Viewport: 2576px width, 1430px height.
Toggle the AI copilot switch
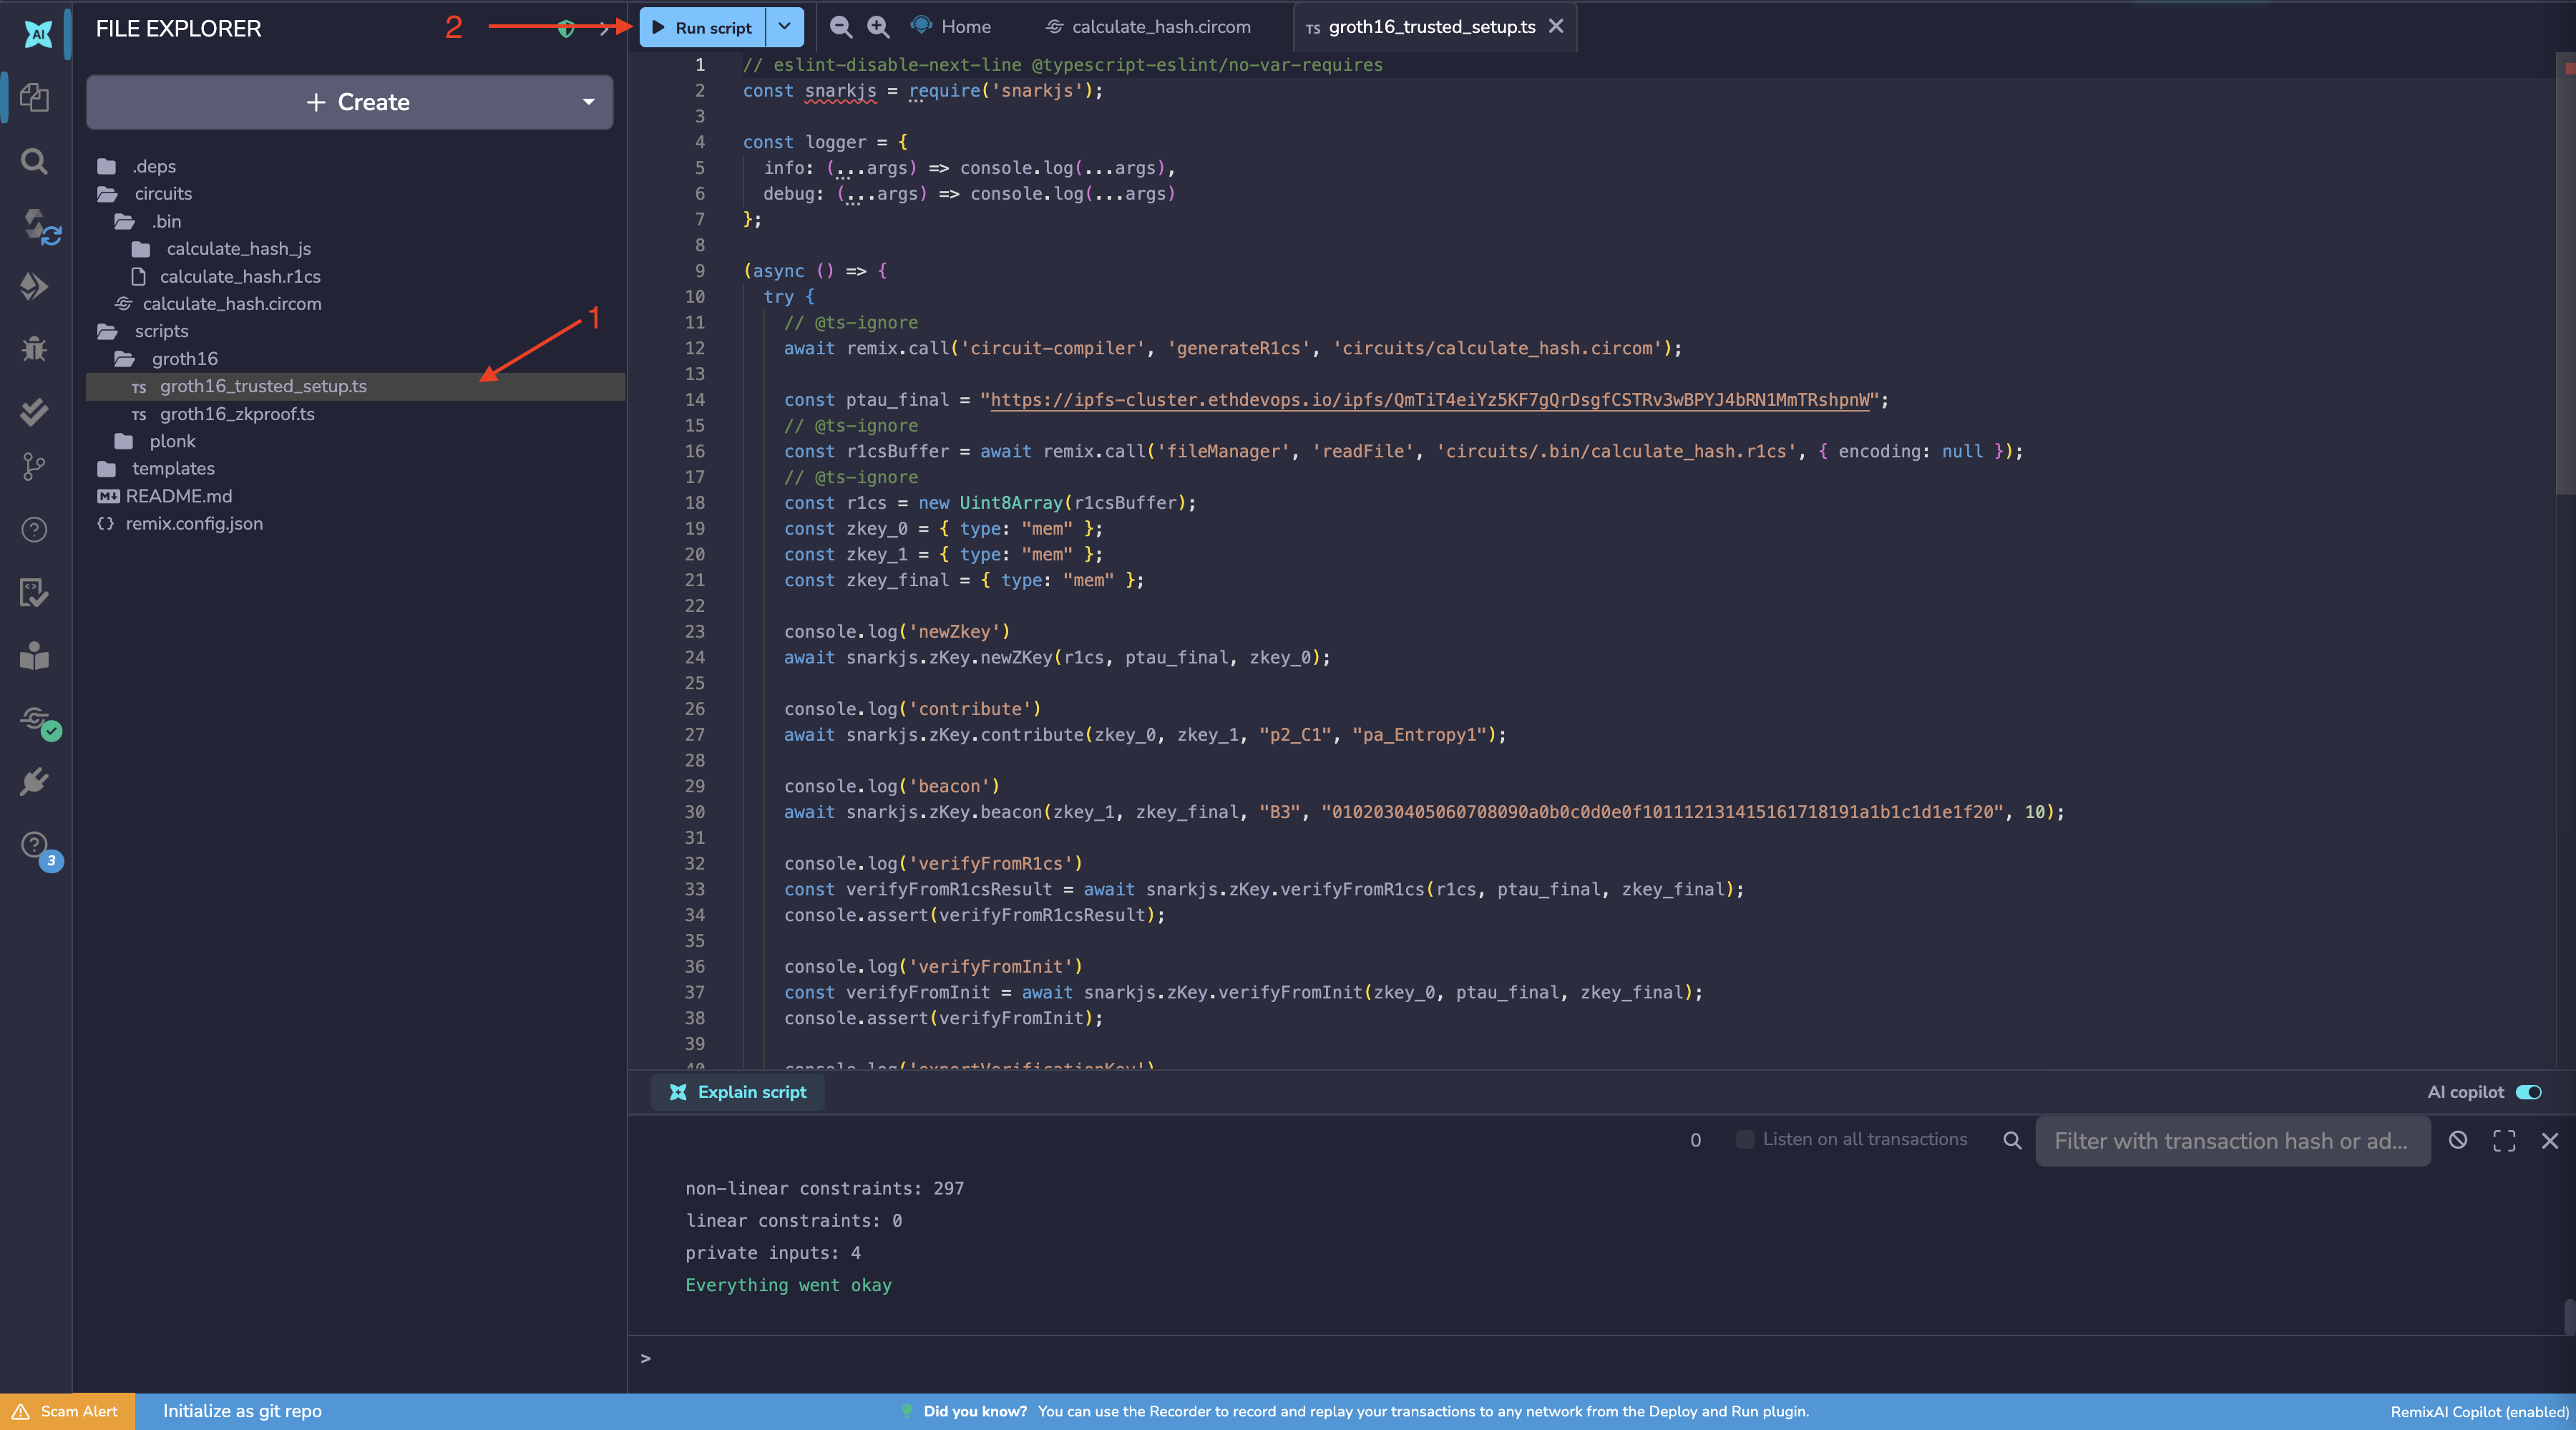click(2528, 1092)
